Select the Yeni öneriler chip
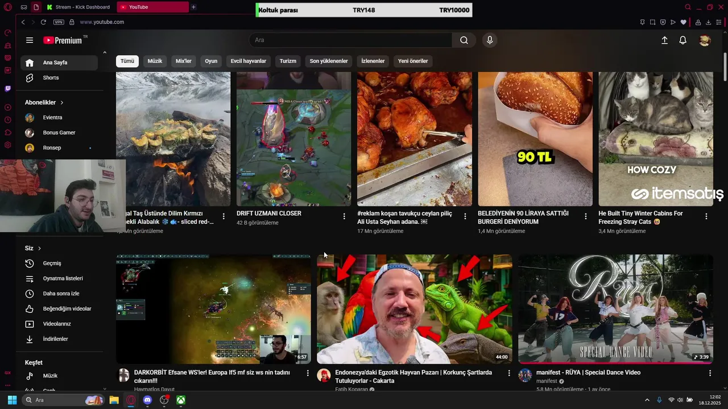Screen dimensions: 728x409 point(413,61)
